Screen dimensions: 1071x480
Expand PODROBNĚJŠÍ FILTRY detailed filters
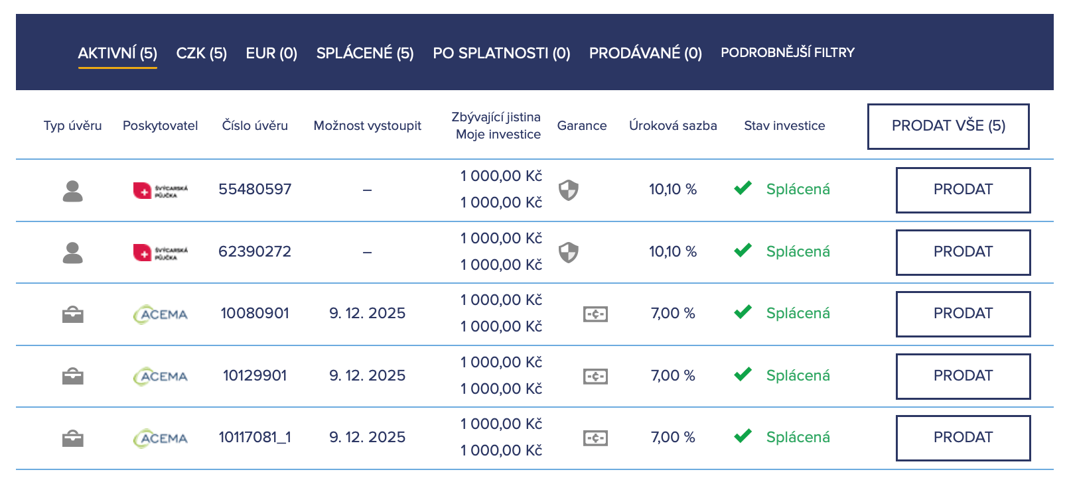click(x=788, y=52)
